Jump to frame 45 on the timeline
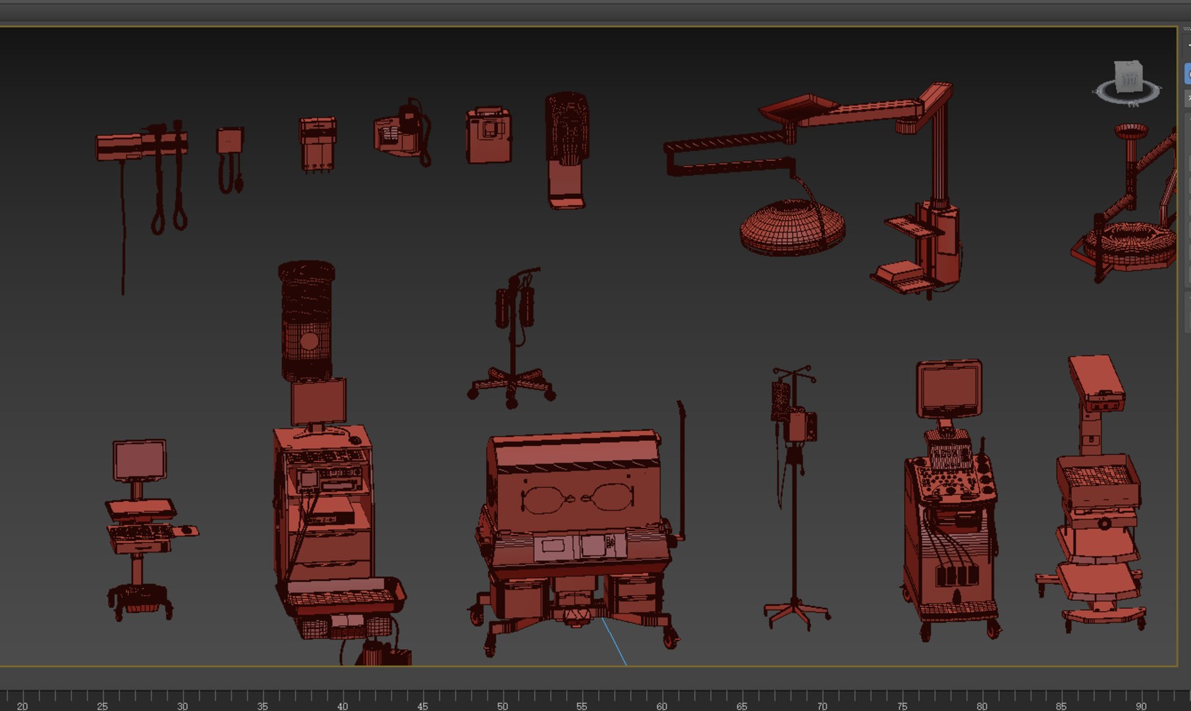 [422, 706]
